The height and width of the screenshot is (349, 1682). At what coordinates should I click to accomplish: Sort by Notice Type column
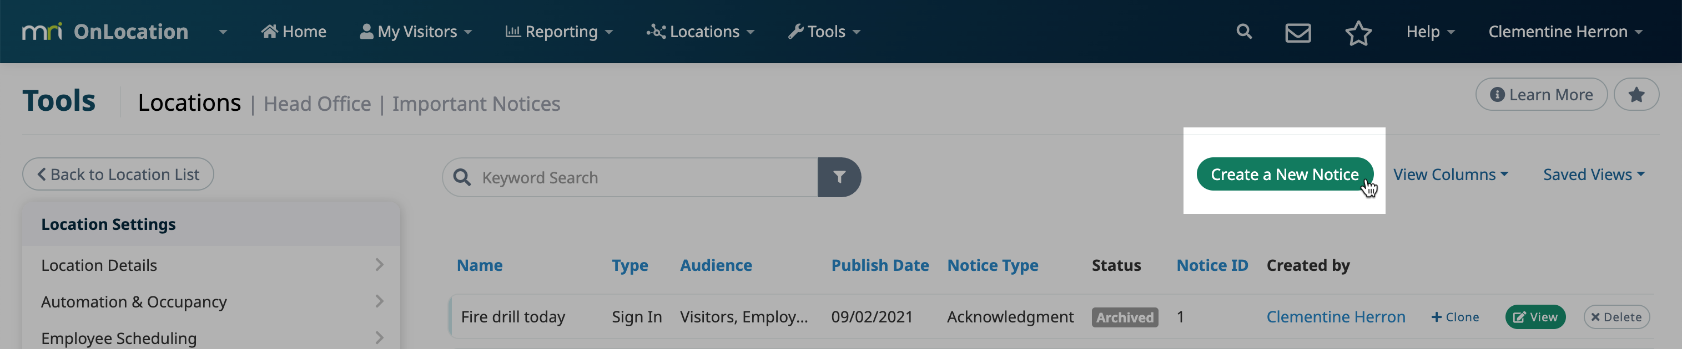993,265
